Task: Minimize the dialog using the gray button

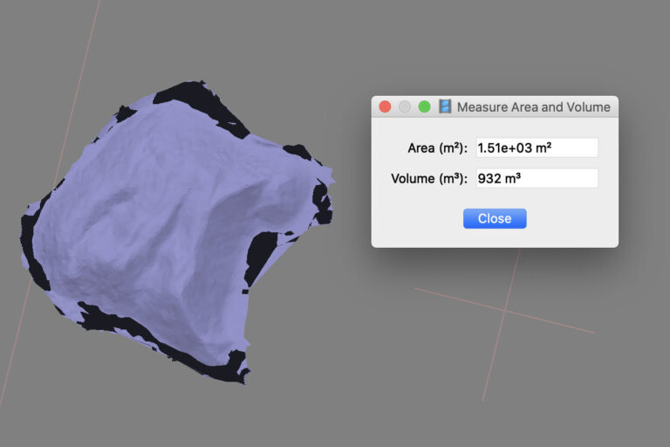Action: tap(404, 107)
